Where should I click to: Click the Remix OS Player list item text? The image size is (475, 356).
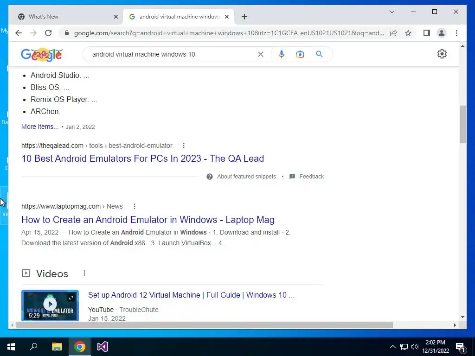(64, 100)
